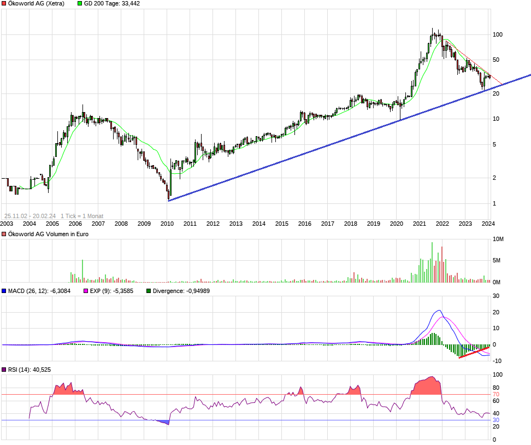Click the red 70 RSI overbought level label
Screen dimensions: 531x445
[x=497, y=394]
